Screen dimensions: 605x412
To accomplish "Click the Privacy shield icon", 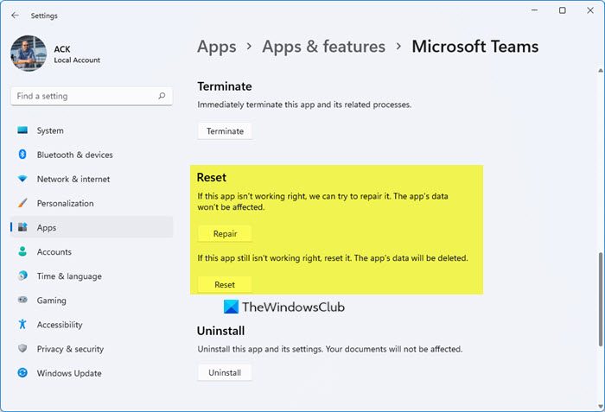I will click(x=22, y=348).
